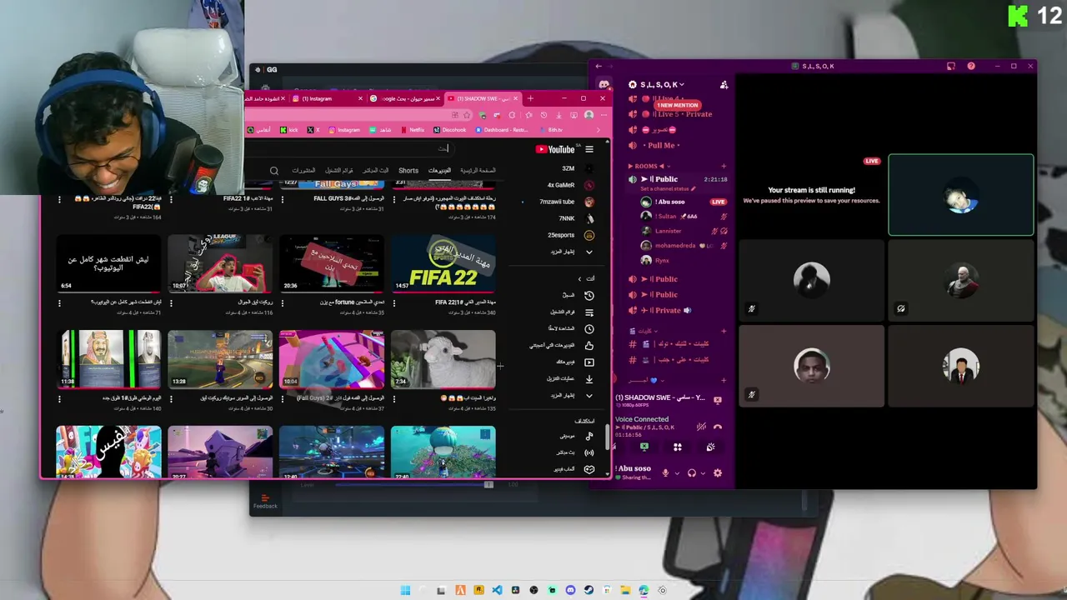
Task: Open Music note icon under Explore
Action: tap(589, 436)
